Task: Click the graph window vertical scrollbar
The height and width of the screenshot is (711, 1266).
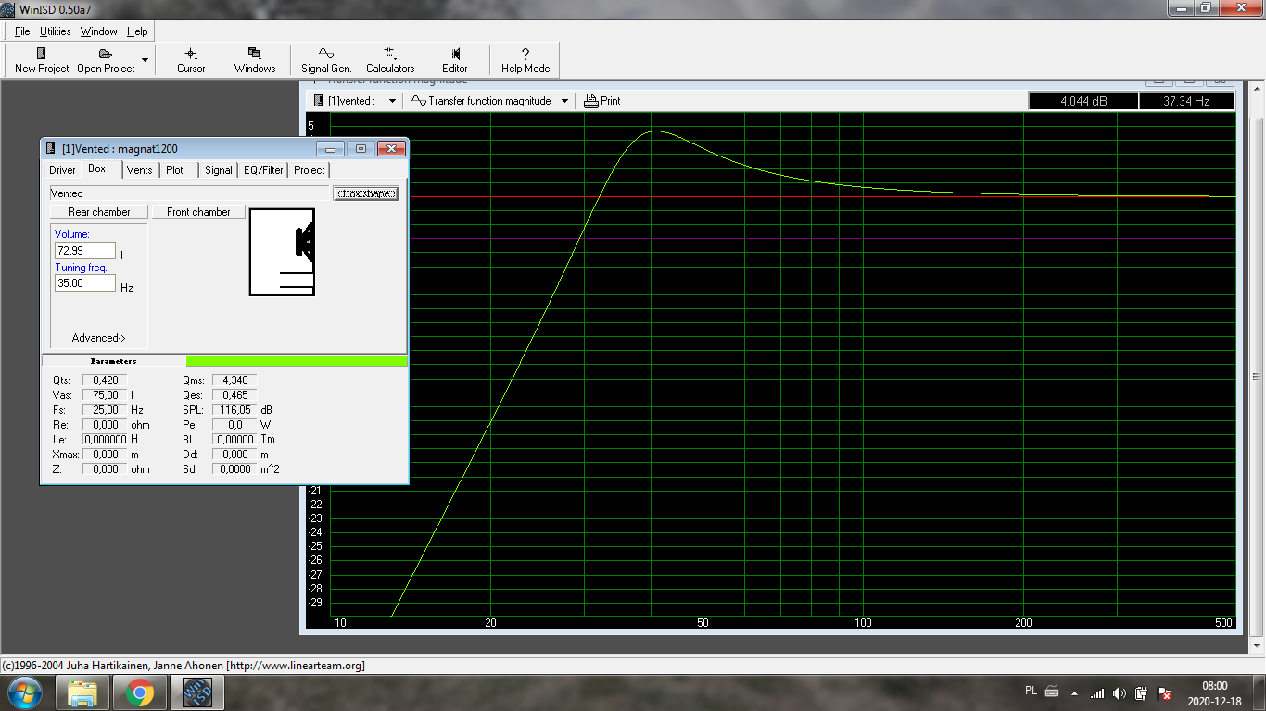Action: (1257, 377)
